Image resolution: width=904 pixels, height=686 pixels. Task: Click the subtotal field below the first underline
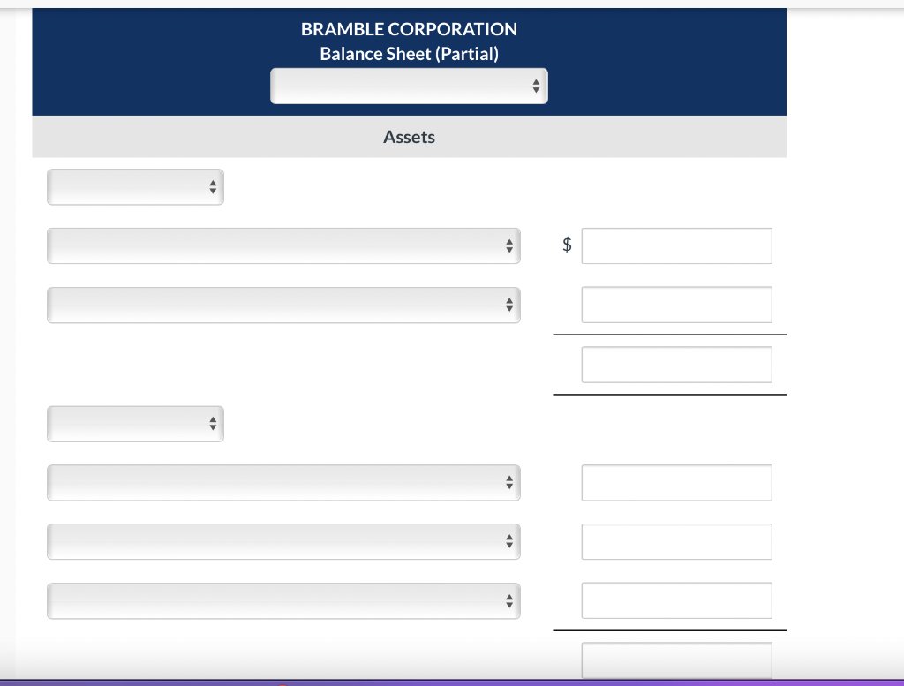tap(676, 364)
